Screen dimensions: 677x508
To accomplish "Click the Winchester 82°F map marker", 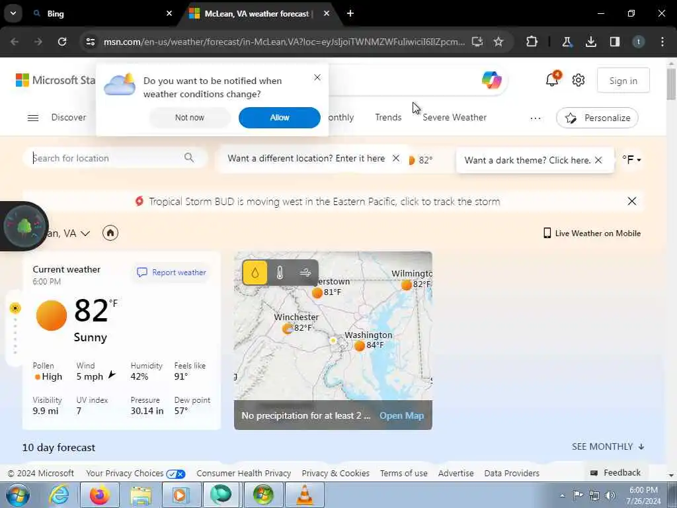I will click(288, 329).
